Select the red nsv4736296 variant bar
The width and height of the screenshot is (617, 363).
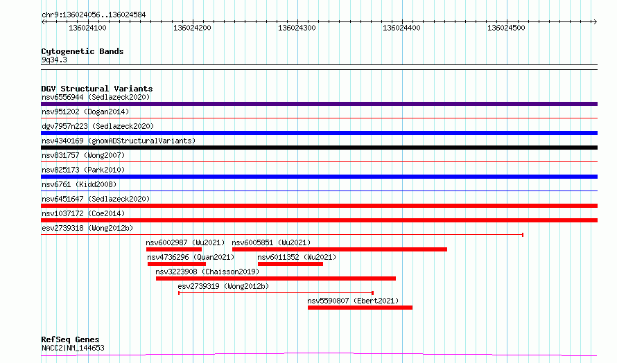coord(177,264)
